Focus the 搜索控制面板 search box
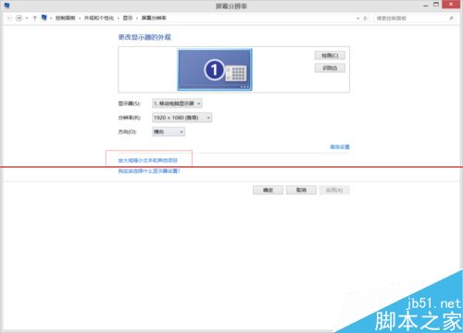Screen dimensions: 463x333 point(415,18)
